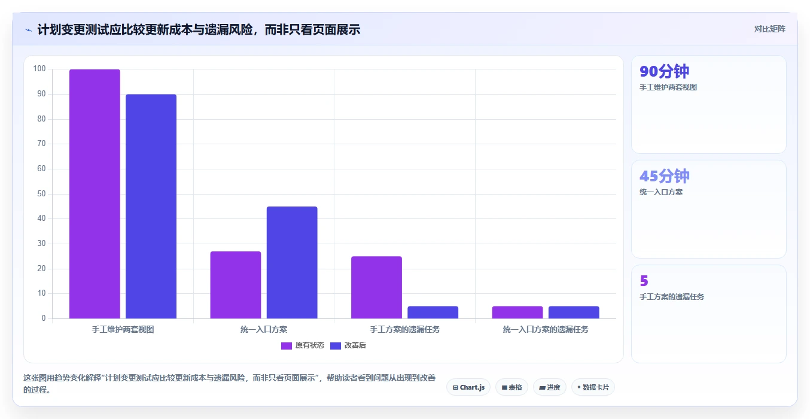This screenshot has height=419, width=810.
Task: Click the 90分钟 value in the first card
Action: pos(664,71)
